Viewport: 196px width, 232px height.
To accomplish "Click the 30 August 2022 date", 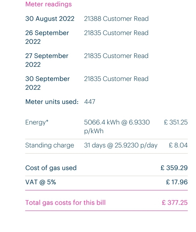I will tap(50, 19).
